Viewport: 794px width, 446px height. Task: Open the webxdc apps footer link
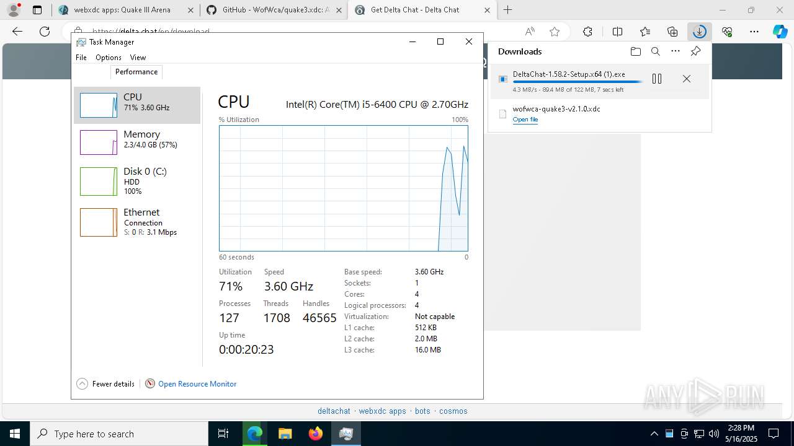click(x=382, y=411)
